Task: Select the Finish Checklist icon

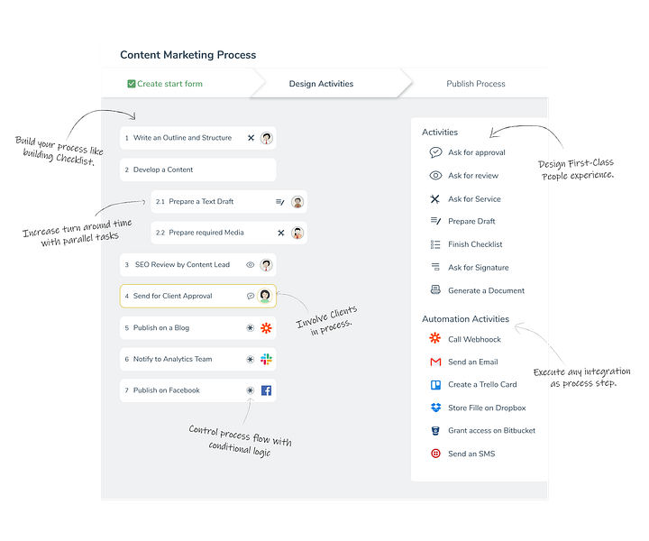Action: point(435,244)
